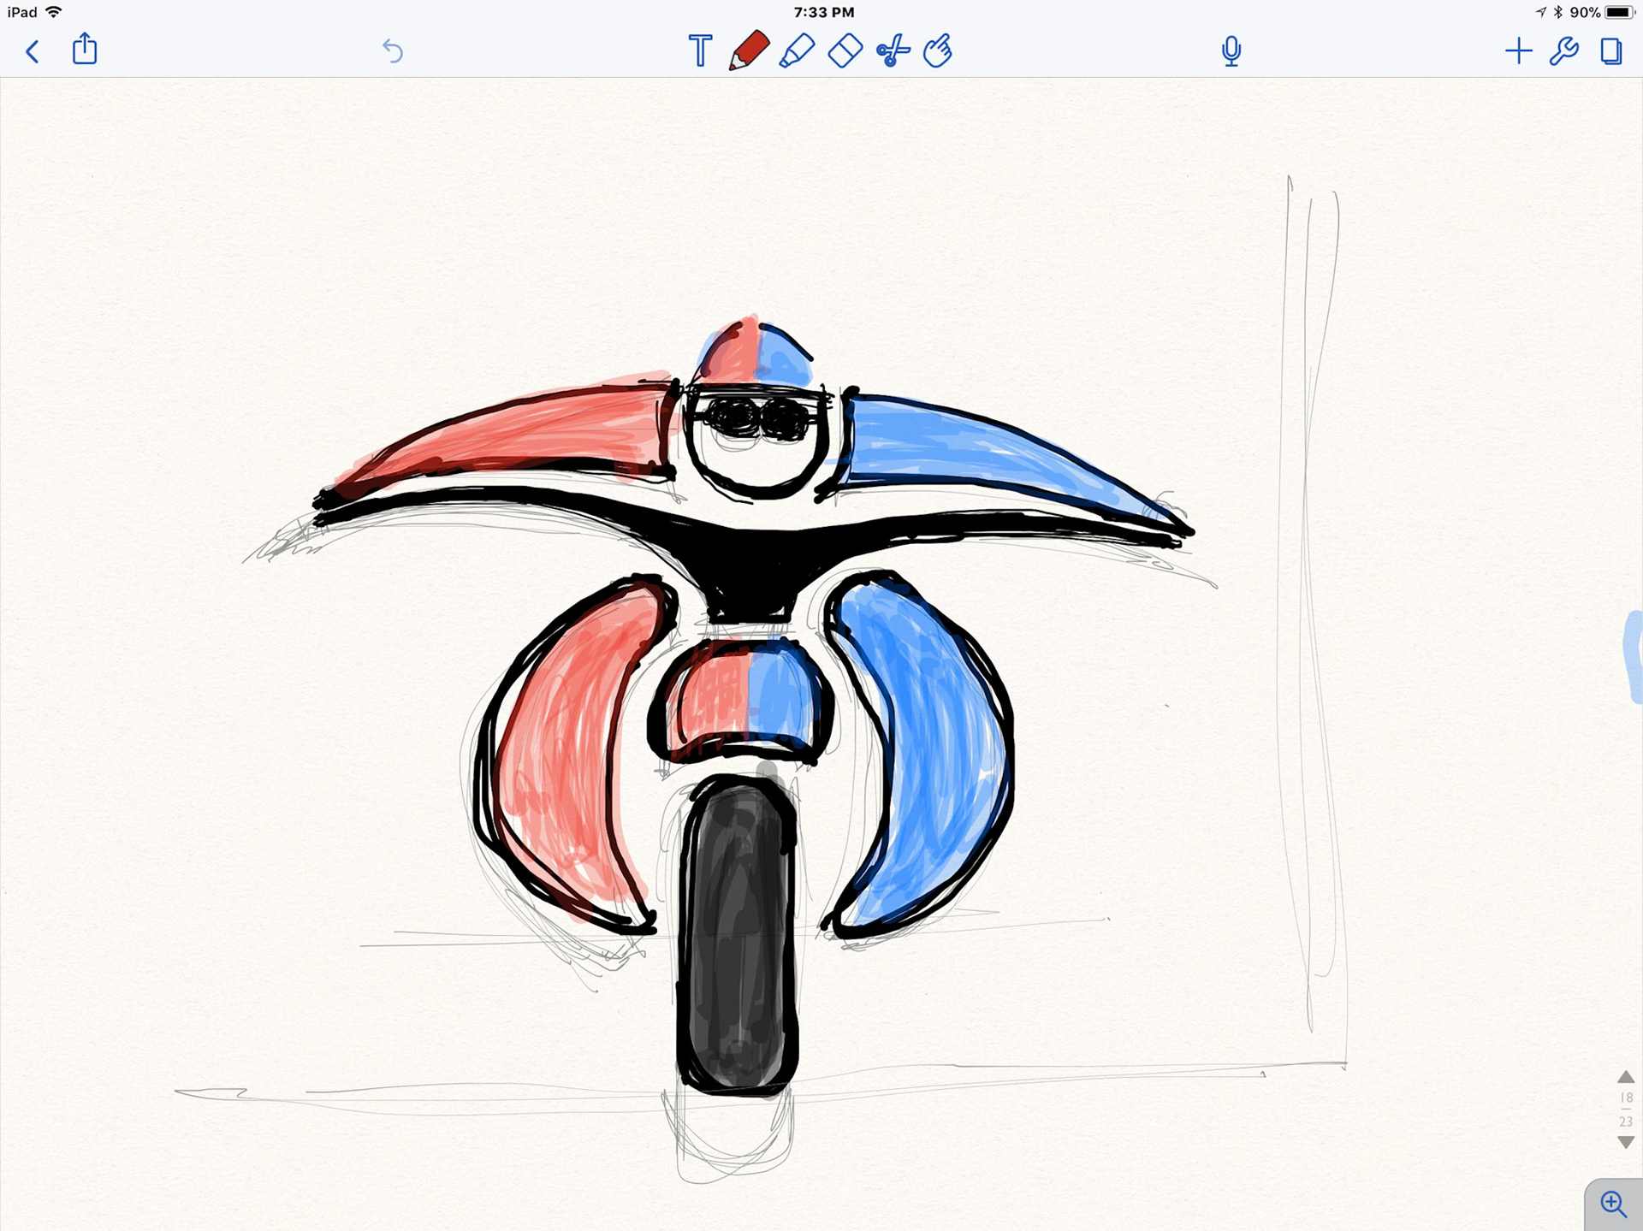The width and height of the screenshot is (1643, 1231).
Task: Enable the hand/finger pan tool
Action: click(x=938, y=50)
